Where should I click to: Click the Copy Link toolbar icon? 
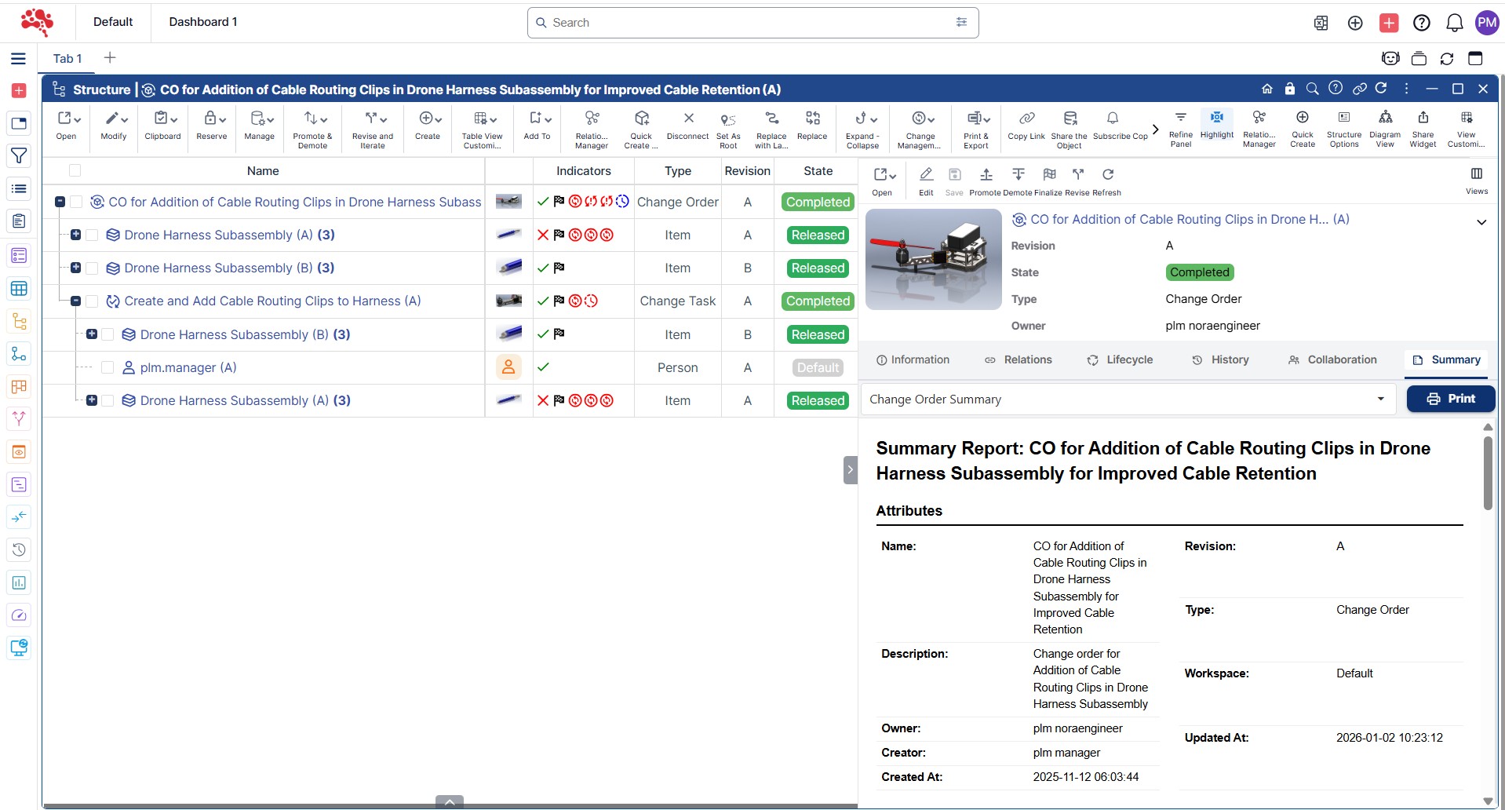(x=1026, y=119)
